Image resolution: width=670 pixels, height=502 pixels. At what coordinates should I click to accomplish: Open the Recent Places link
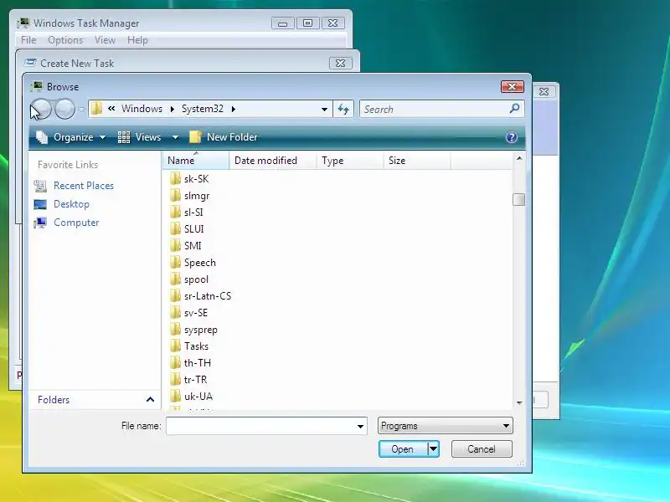[x=84, y=186]
